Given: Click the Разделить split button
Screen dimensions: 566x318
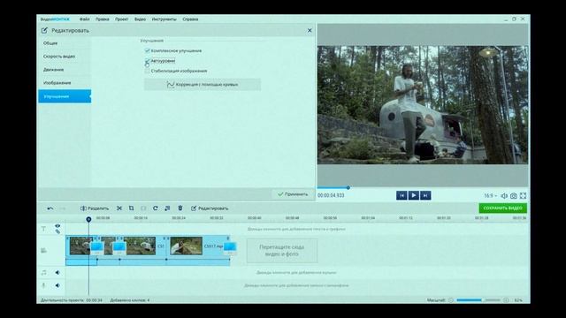Looking at the screenshot, I should (95, 208).
